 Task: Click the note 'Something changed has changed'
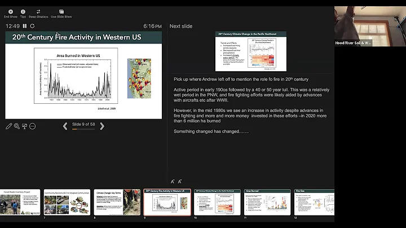pyautogui.click(x=211, y=131)
